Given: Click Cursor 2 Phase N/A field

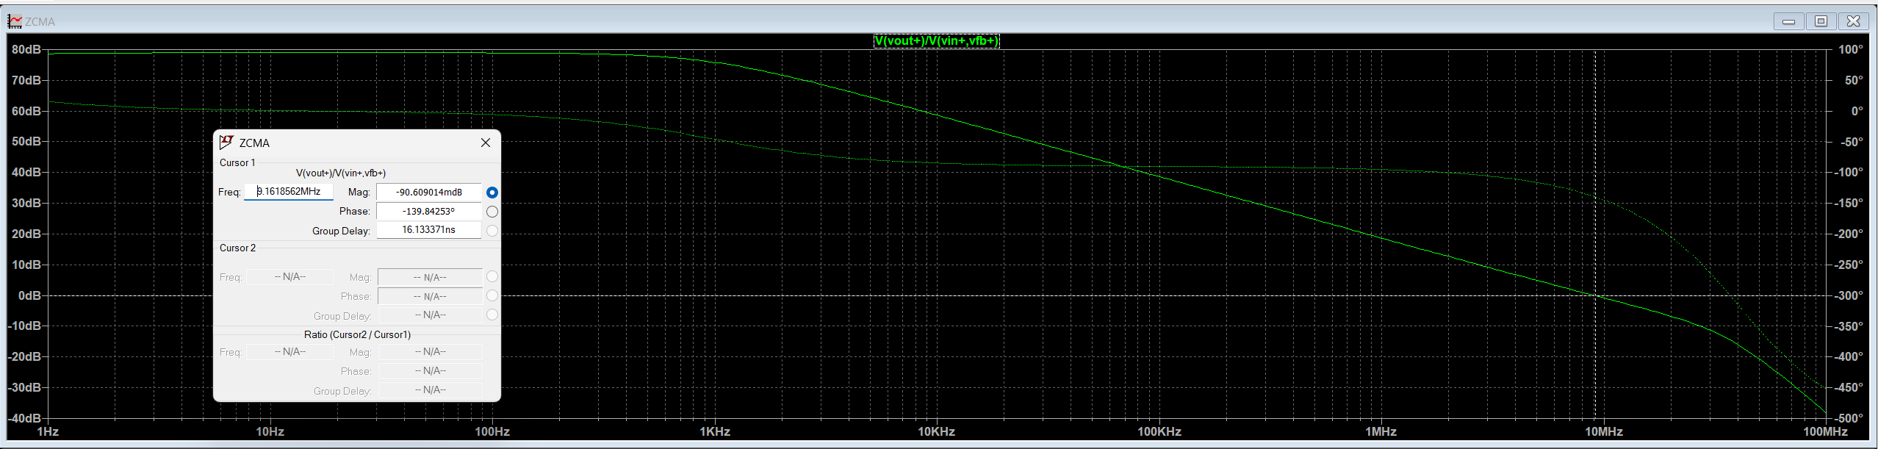Looking at the screenshot, I should [430, 296].
